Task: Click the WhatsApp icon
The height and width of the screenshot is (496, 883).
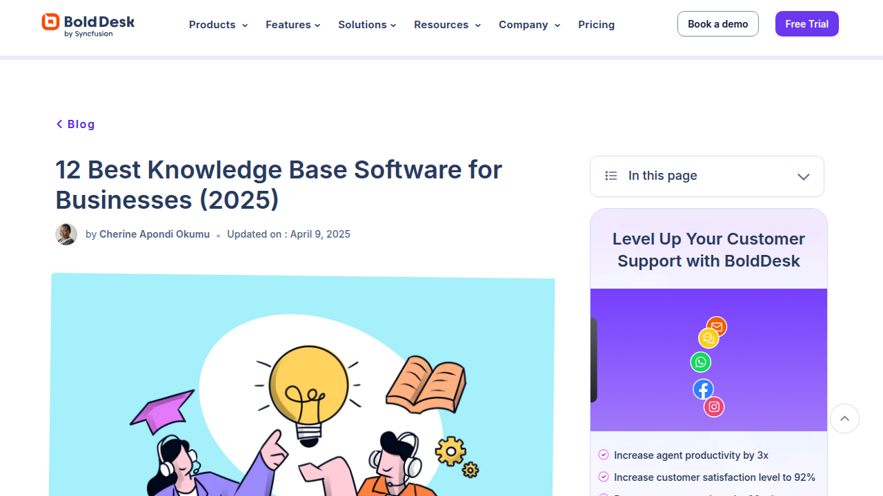Action: [701, 362]
